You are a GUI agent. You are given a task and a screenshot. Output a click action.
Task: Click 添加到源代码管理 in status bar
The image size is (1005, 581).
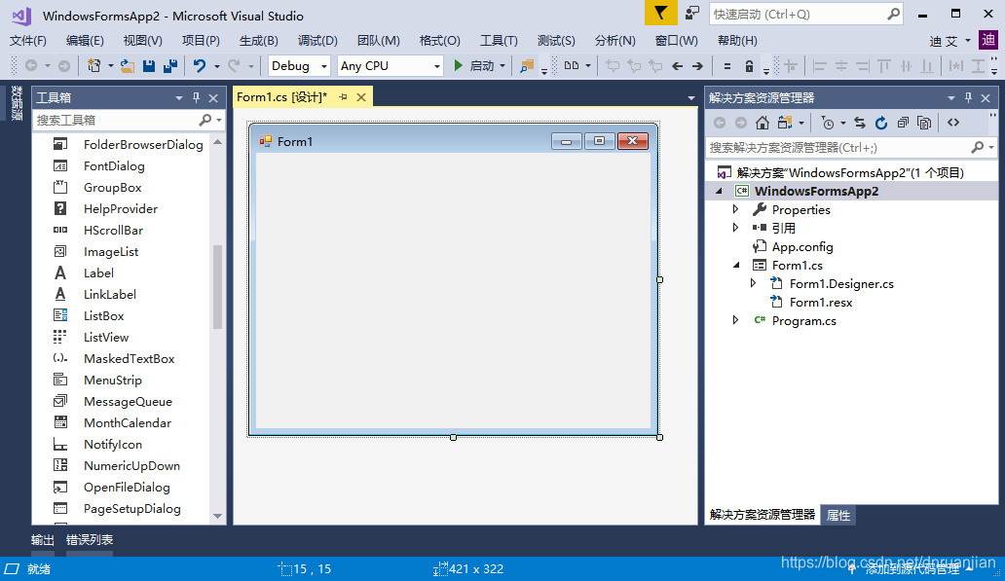[912, 568]
